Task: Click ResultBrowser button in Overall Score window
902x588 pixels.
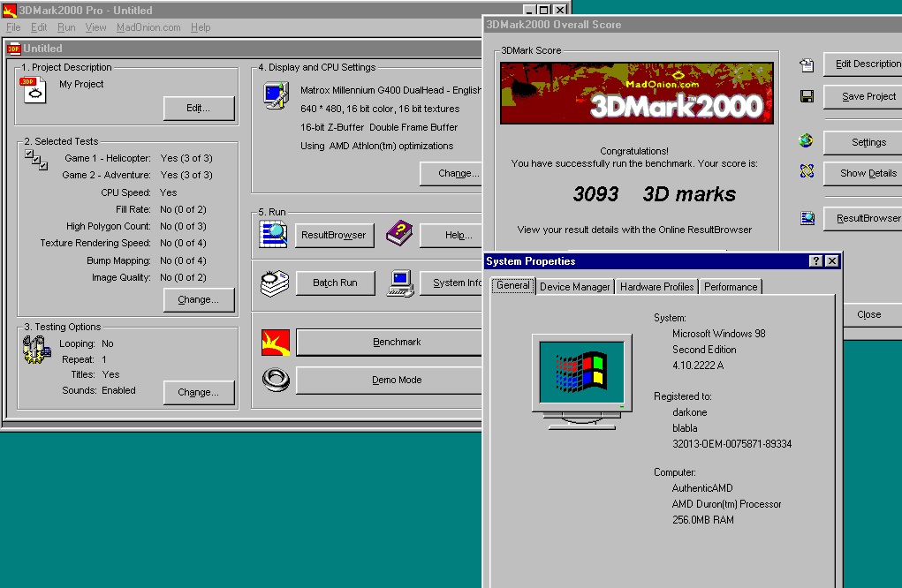Action: 863,218
